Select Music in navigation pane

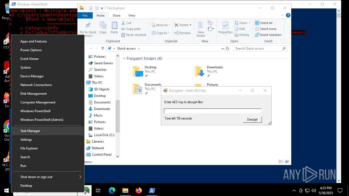tap(95, 115)
